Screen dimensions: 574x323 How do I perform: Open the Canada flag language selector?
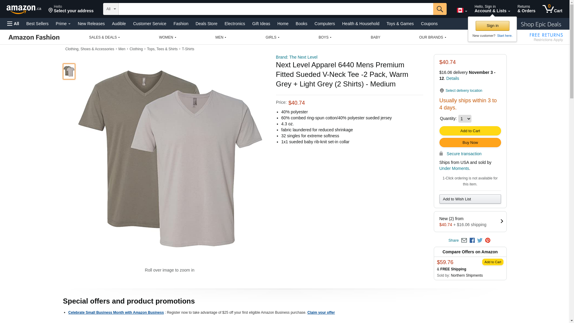462,10
